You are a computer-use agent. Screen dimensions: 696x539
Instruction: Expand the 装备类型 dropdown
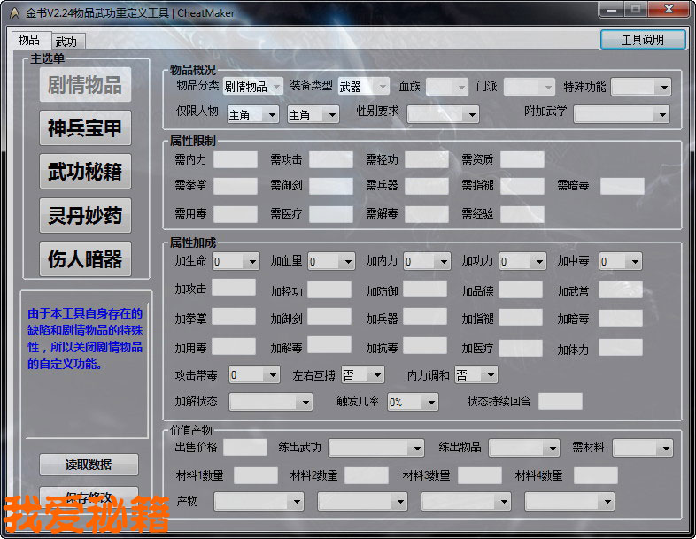click(363, 87)
